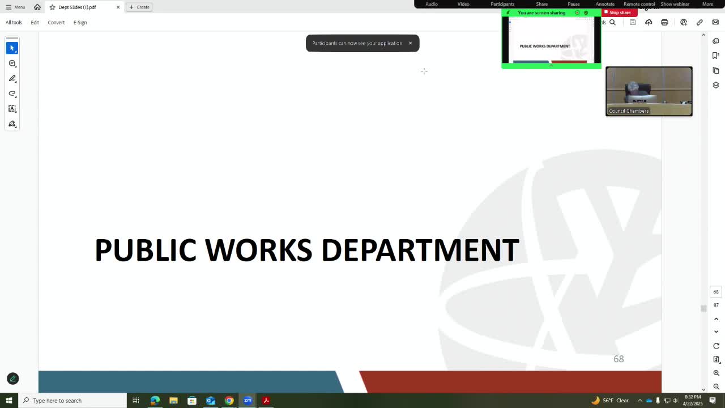Rotate the page with the rotate icon
Screen dimensions: 725x408
coord(716,346)
